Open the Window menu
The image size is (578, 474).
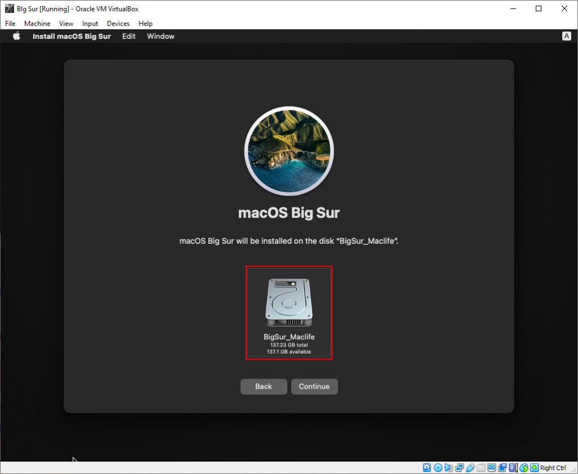point(160,36)
